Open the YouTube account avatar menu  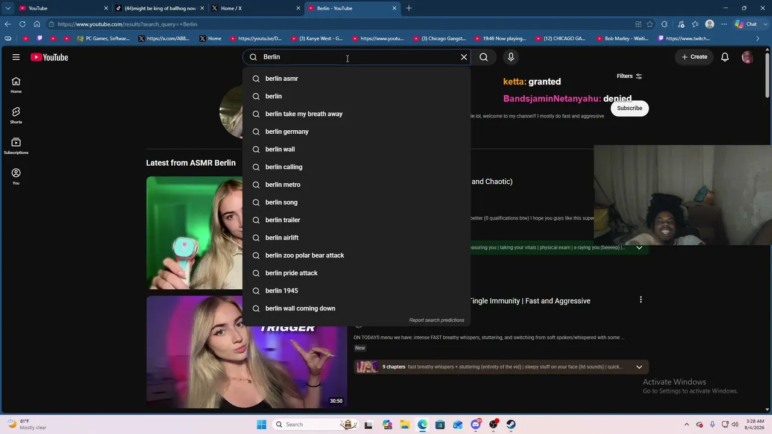pyautogui.click(x=747, y=57)
